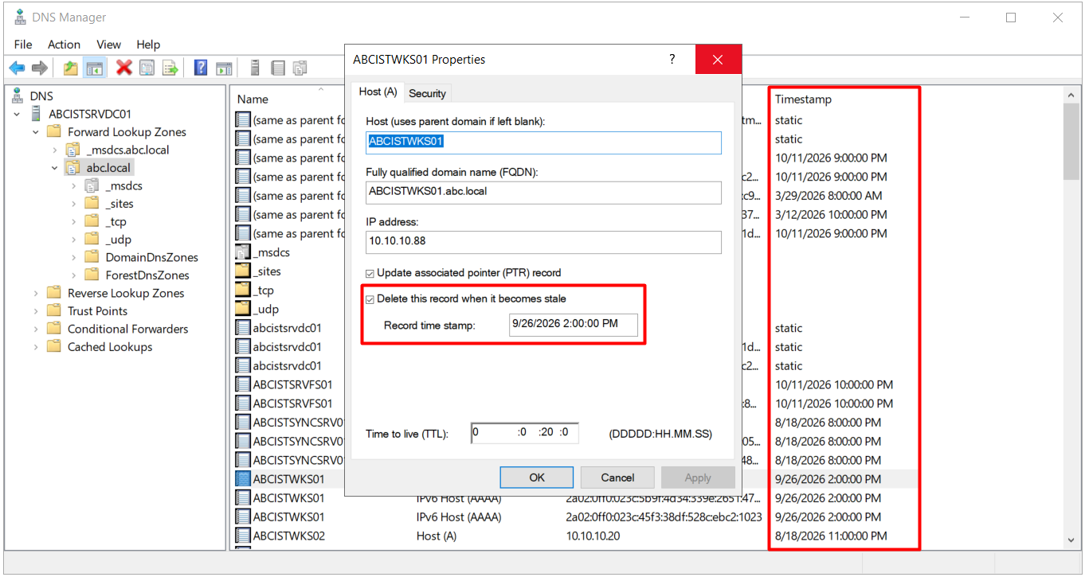Uncheck Delete this record when it becomes stale
1085x577 pixels.
point(370,299)
